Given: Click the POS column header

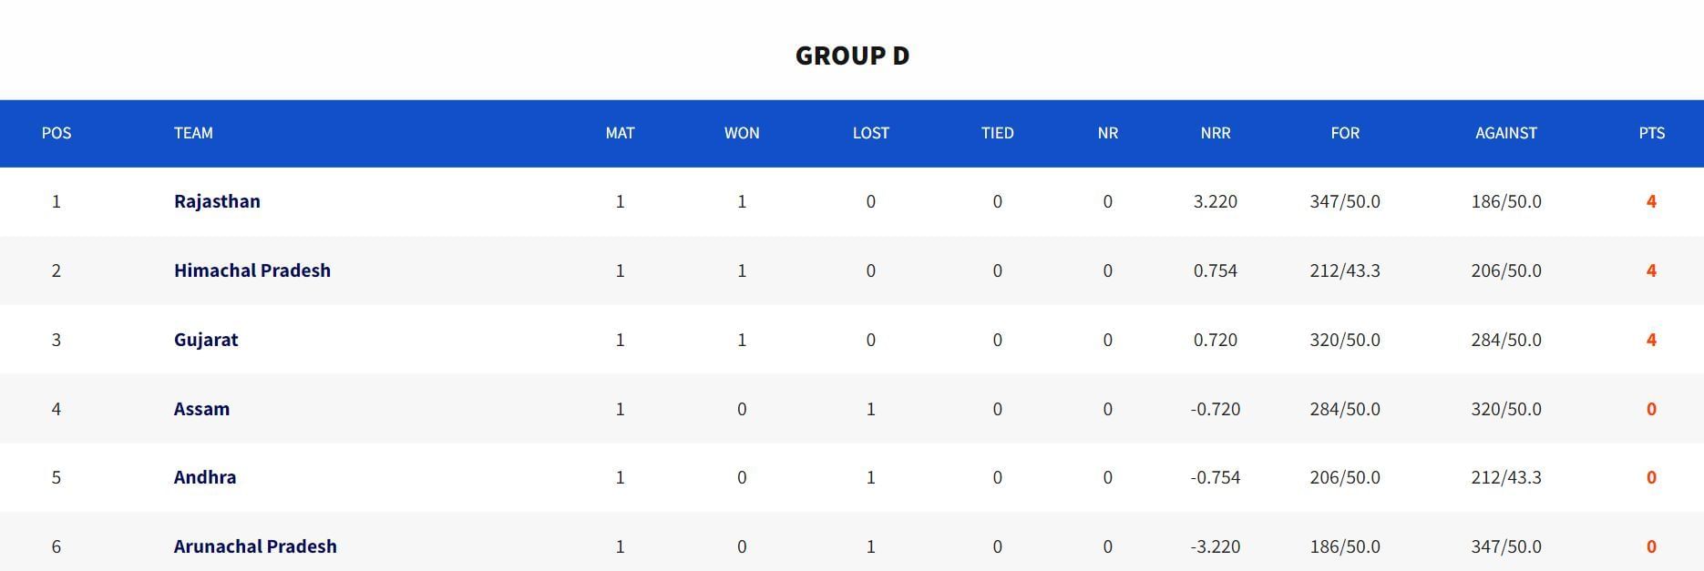Looking at the screenshot, I should click(x=56, y=133).
